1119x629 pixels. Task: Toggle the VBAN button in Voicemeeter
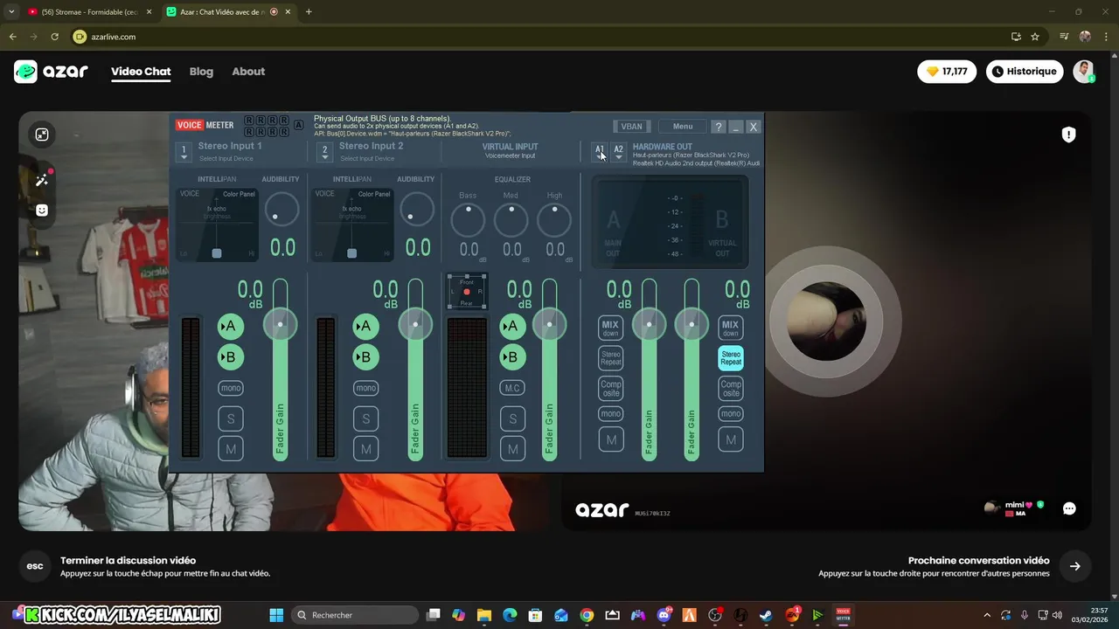point(631,127)
